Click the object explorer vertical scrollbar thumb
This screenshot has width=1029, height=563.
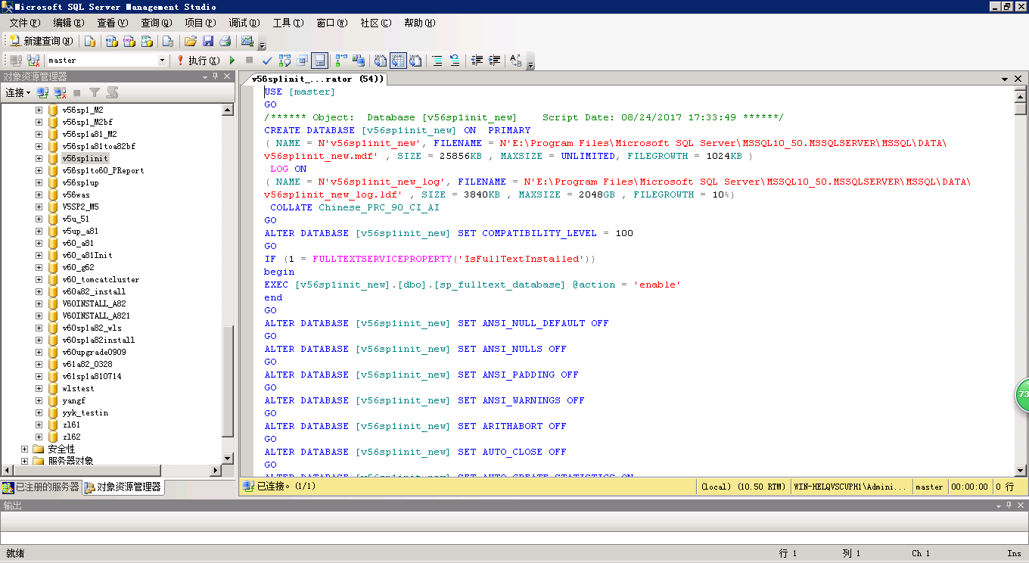(228, 382)
